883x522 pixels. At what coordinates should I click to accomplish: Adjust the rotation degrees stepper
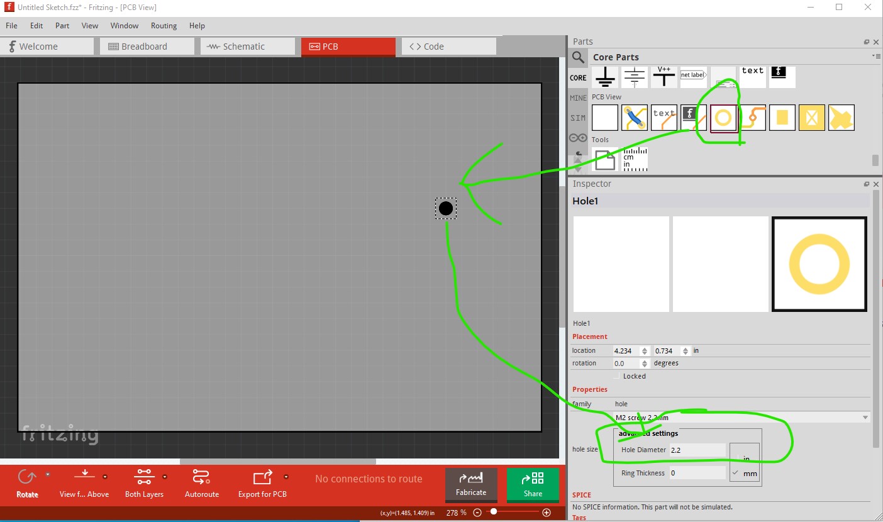pos(644,364)
